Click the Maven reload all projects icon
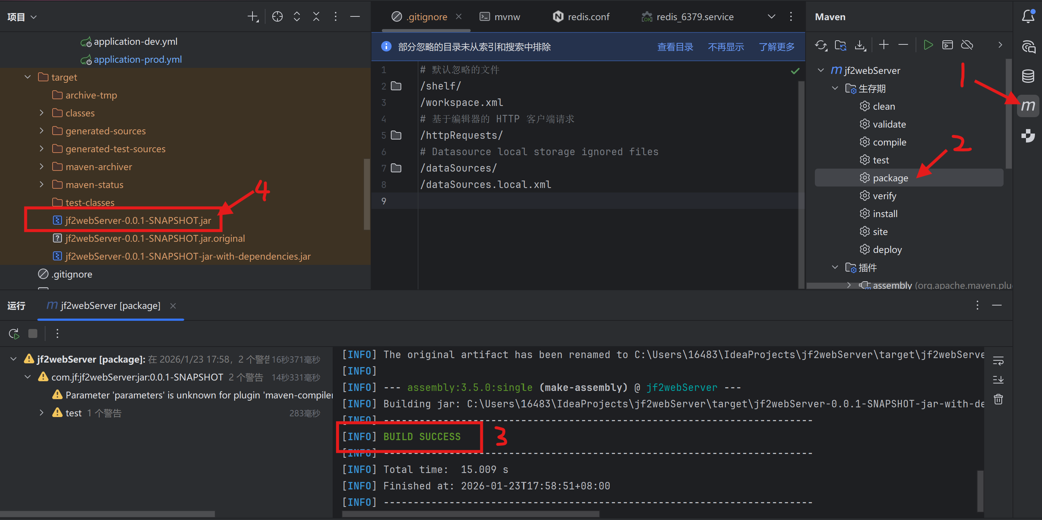Image resolution: width=1042 pixels, height=520 pixels. pyautogui.click(x=821, y=45)
